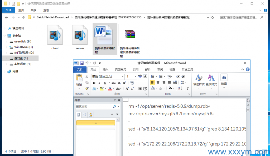
Task: Select the Paste (粘贴) icon
Action: [x=79, y=78]
